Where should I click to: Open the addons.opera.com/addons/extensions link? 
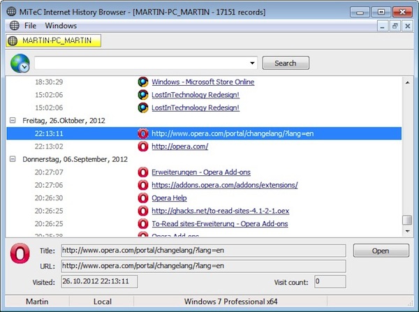coord(225,185)
